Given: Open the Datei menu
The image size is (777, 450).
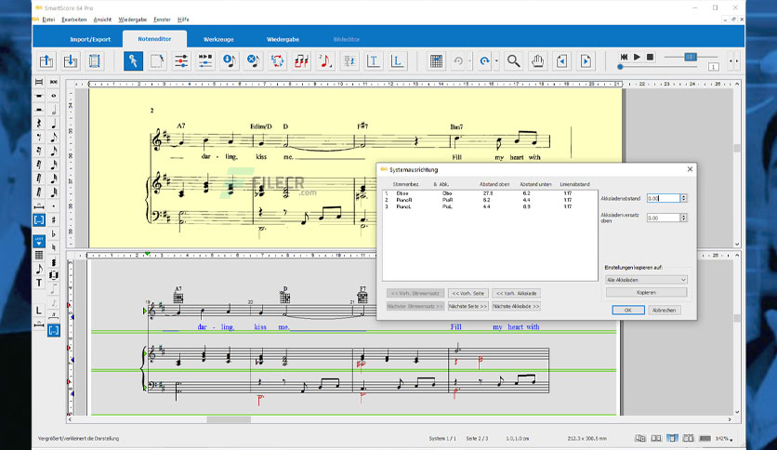Looking at the screenshot, I should (x=48, y=20).
